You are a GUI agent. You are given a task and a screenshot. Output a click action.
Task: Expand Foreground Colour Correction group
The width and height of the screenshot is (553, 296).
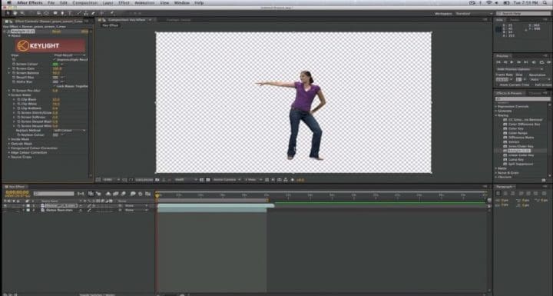[9, 148]
